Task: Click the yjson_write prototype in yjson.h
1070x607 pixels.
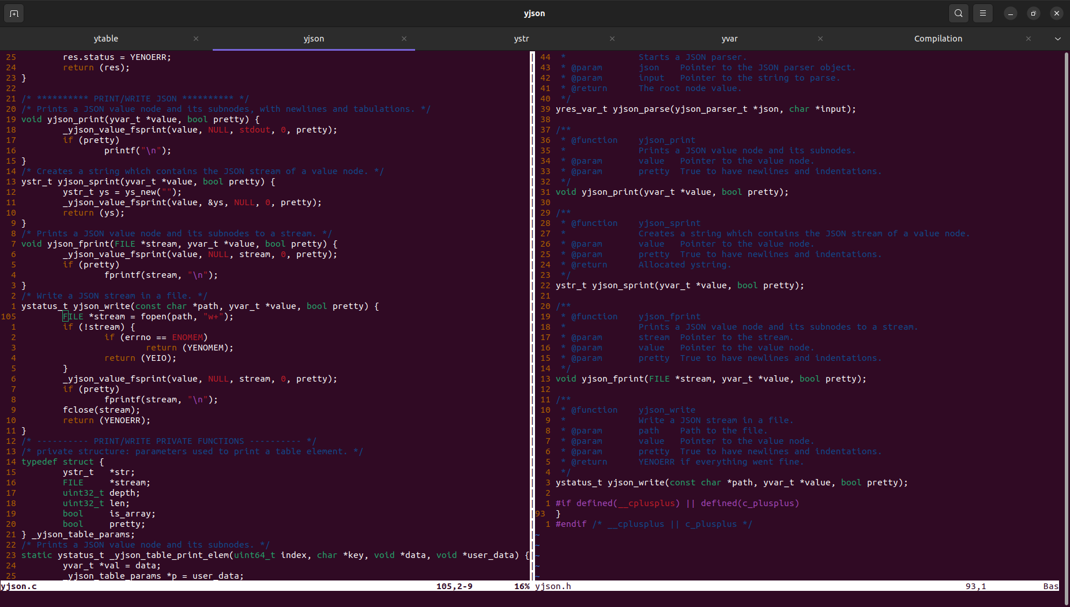Action: [x=732, y=482]
